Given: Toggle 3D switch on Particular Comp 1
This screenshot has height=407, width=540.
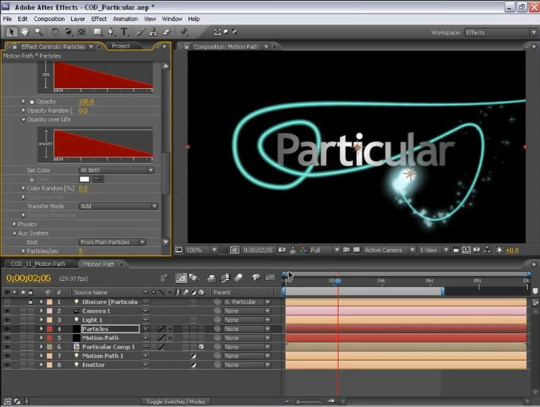Looking at the screenshot, I should [x=201, y=347].
